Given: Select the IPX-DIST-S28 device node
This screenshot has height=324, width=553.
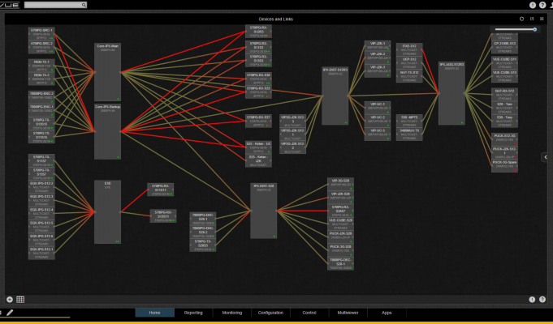Looking at the screenshot, I should (263, 211).
